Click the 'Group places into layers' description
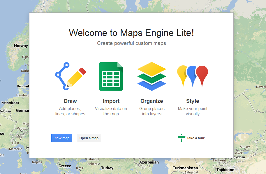 [152, 111]
